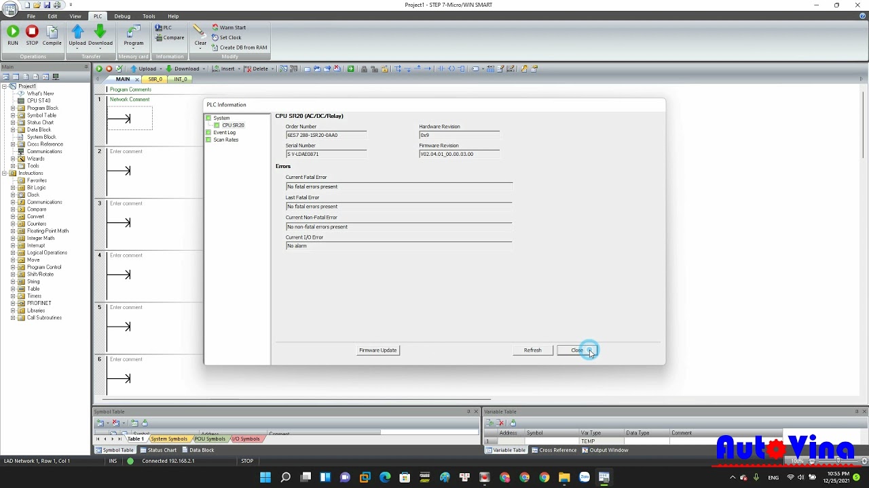The width and height of the screenshot is (869, 488).
Task: Open Cross Reference bottom panel tab
Action: click(x=554, y=450)
